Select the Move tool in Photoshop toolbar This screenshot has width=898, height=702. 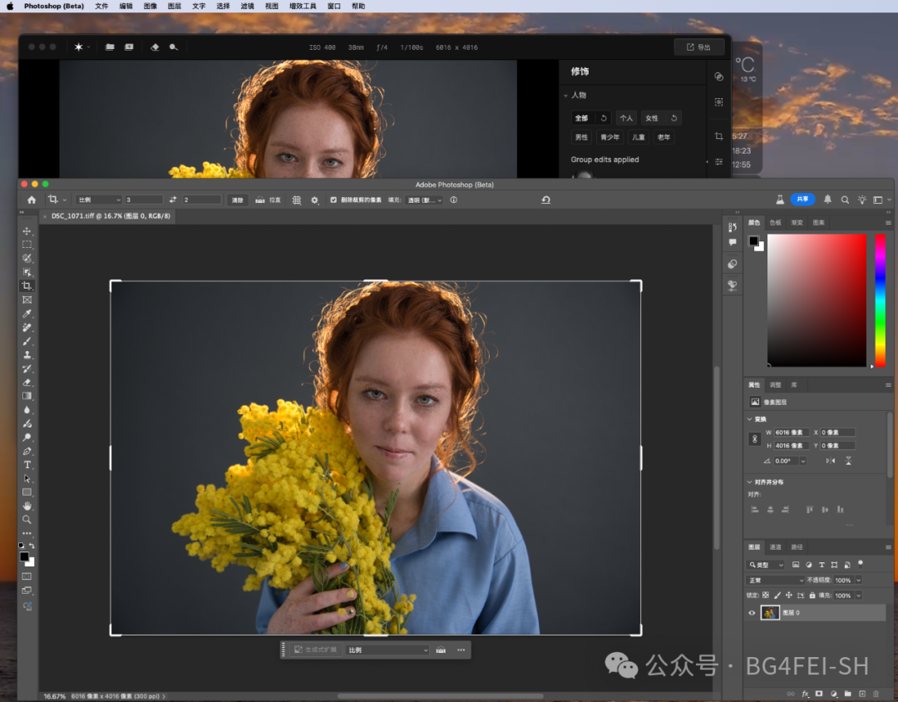[x=27, y=231]
